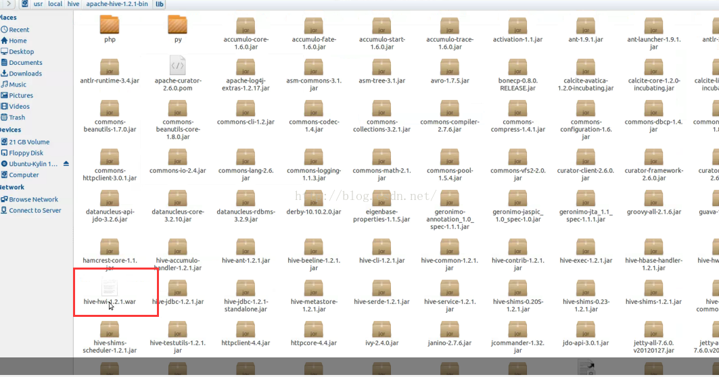Select file name commons-codec-1.4.jar
719x377 pixels.
tap(314, 126)
